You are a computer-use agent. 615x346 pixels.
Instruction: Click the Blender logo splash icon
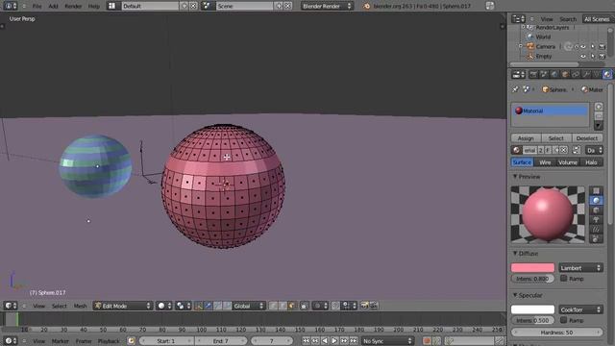point(366,6)
